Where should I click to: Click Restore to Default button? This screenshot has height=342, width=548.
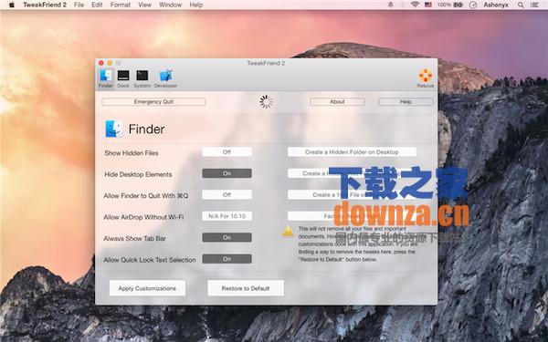(x=246, y=288)
